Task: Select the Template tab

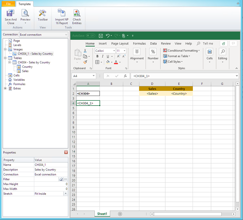Action: click(24, 4)
